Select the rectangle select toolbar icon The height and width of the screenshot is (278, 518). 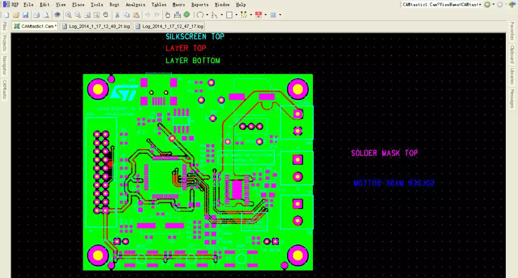(230, 15)
